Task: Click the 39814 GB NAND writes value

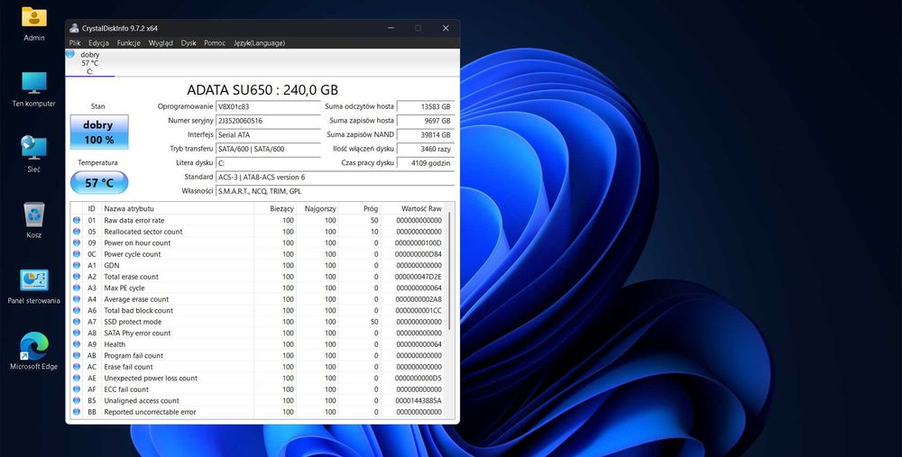Action: pyautogui.click(x=426, y=135)
